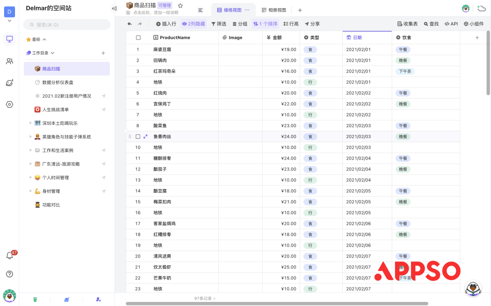Image resolution: width=491 pixels, height=306 pixels.
Task: Expand the 身材管理 folder
Action: click(x=30, y=191)
